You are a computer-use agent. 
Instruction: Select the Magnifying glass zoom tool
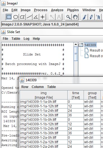68,17
